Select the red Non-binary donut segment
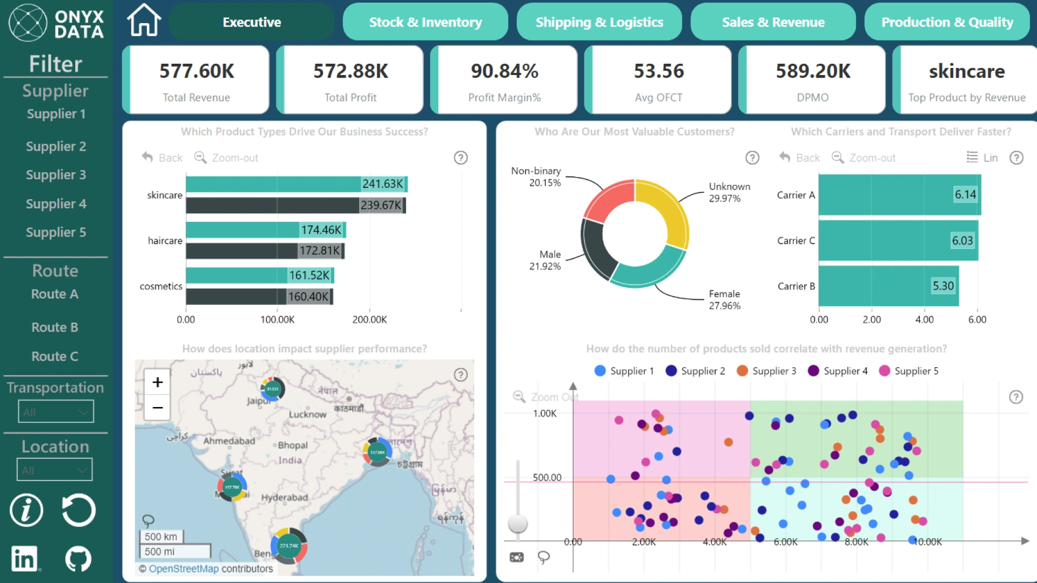Image resolution: width=1037 pixels, height=583 pixels. (610, 200)
